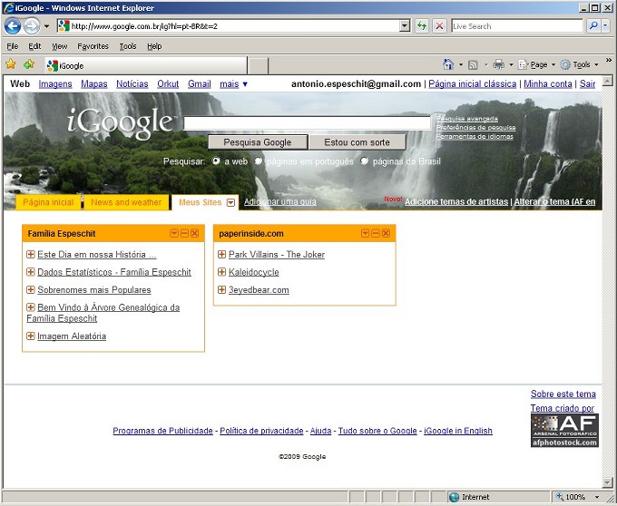
Task: Open the Favorites menu in menu bar
Action: (x=93, y=46)
